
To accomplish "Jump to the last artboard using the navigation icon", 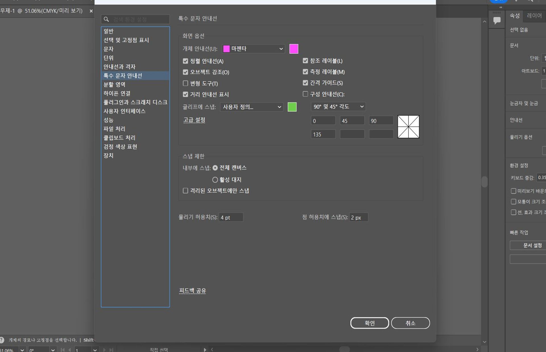I will point(111,350).
